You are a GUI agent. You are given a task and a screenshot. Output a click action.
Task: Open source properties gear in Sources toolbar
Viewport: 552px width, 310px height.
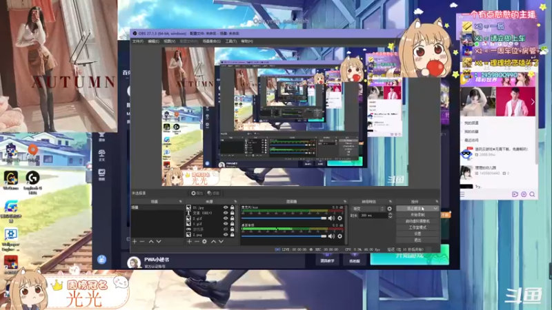204,242
